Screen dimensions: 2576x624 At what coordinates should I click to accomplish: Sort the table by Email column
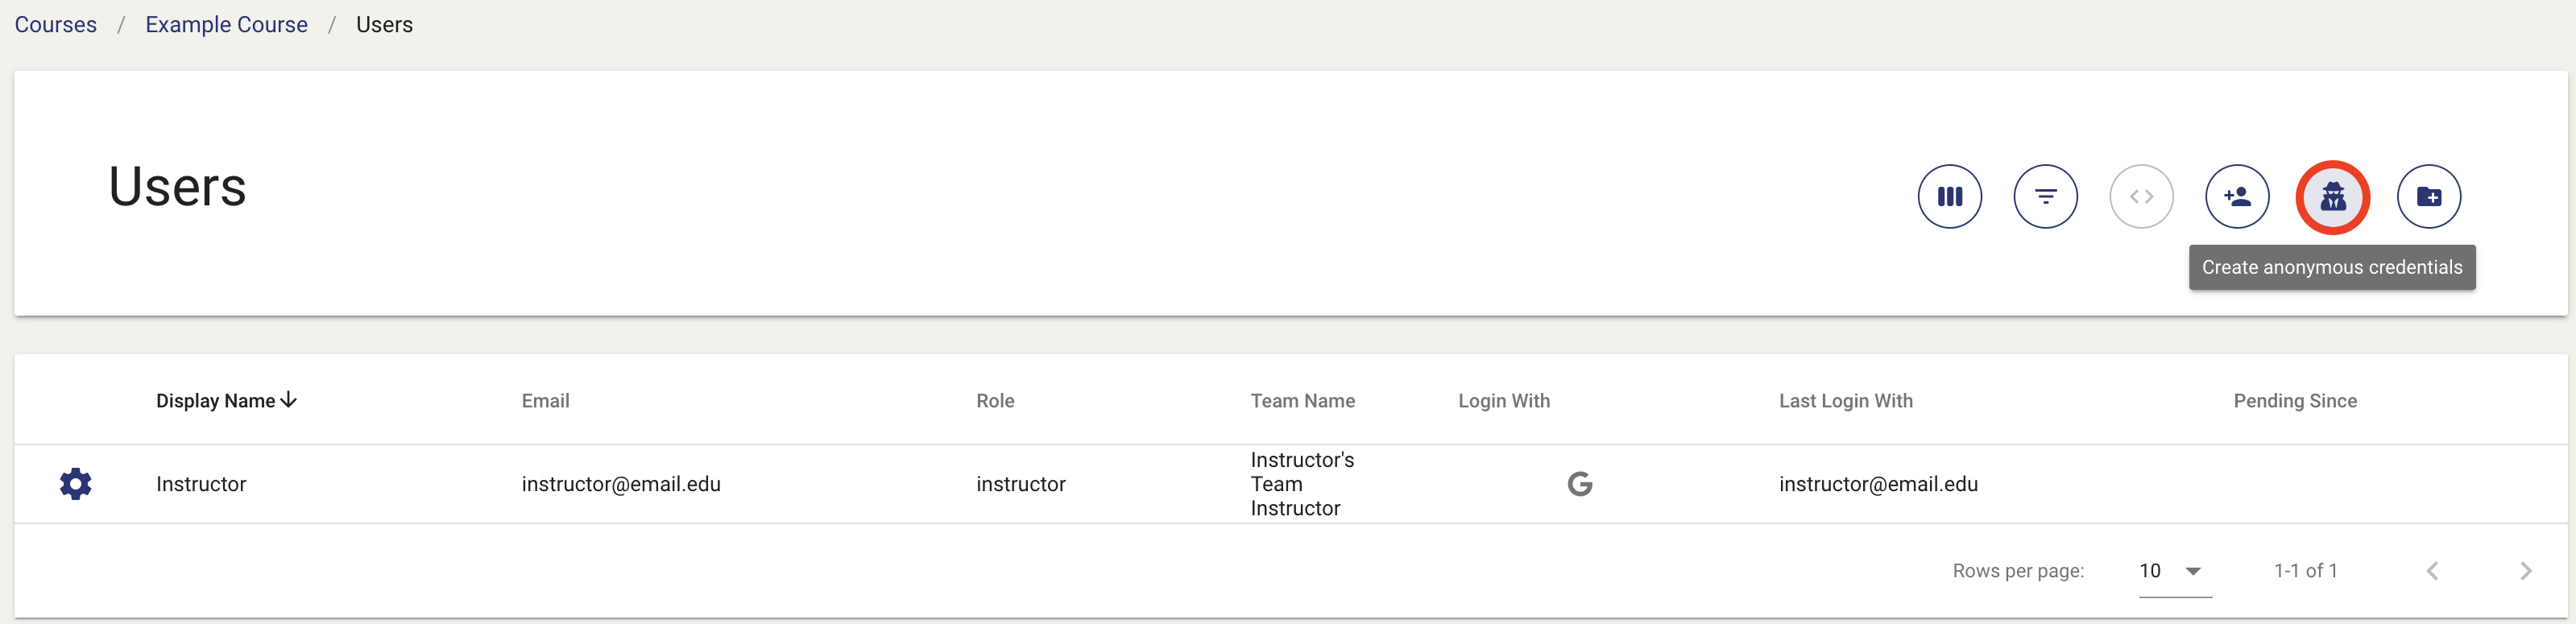point(545,400)
